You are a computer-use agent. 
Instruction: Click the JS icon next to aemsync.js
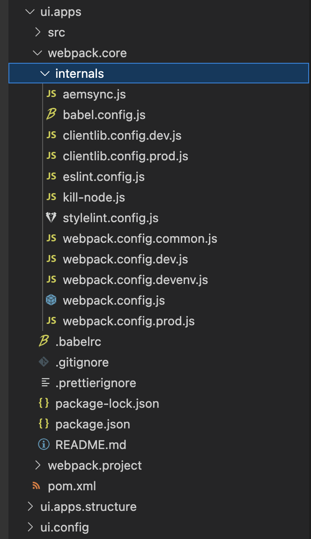[51, 94]
